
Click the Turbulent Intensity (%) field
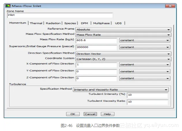147,95
